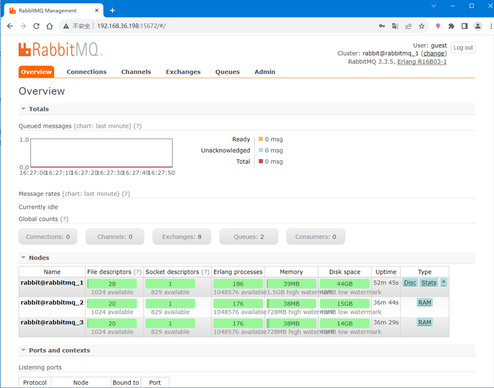Switch to the Overview tab
The height and width of the screenshot is (388, 494).
pyautogui.click(x=36, y=72)
